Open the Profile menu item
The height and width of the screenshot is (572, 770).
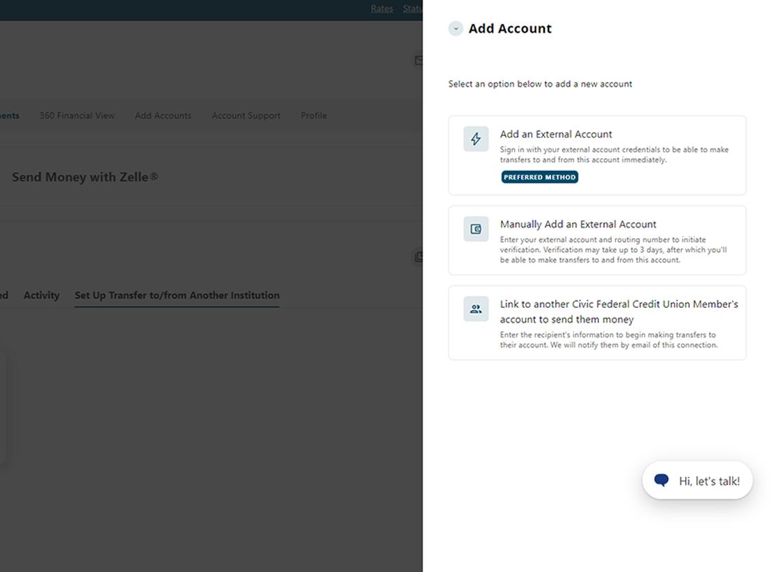click(x=313, y=116)
